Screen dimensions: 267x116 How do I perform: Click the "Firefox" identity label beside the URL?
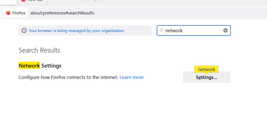pos(19,13)
